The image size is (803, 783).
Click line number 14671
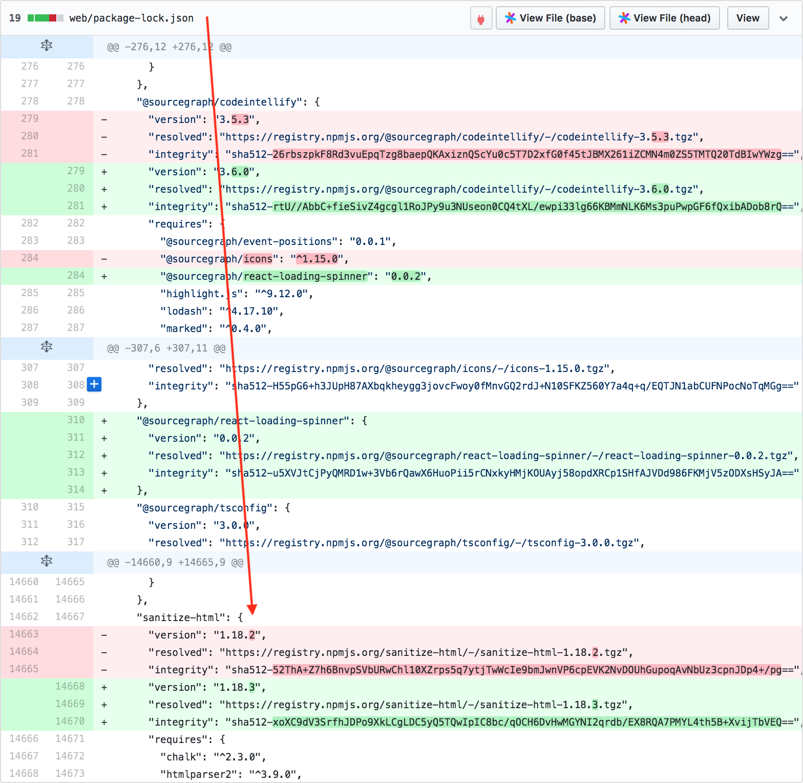tap(70, 738)
